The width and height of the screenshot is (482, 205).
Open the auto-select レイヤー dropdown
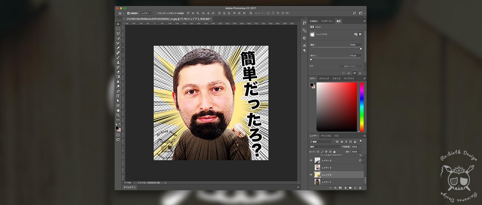click(x=147, y=13)
